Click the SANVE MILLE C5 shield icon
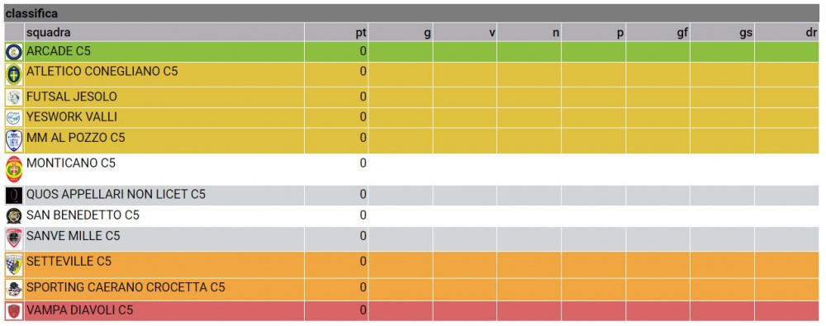 (x=14, y=239)
